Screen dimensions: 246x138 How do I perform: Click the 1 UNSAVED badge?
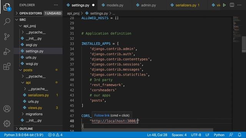click(53, 13)
